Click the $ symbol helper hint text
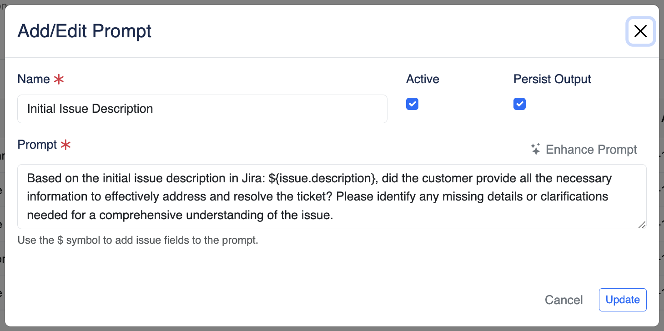This screenshot has height=331, width=664. tap(138, 240)
